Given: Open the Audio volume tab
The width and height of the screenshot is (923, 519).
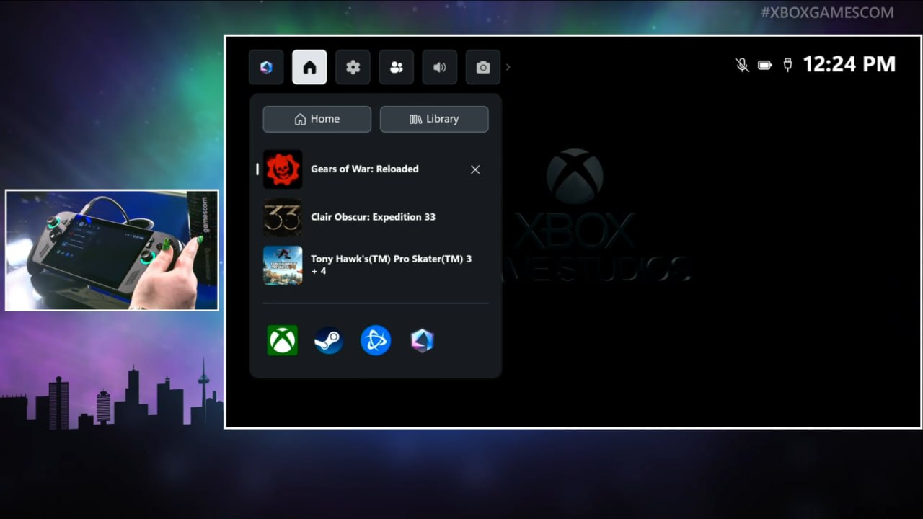Looking at the screenshot, I should click(x=439, y=67).
